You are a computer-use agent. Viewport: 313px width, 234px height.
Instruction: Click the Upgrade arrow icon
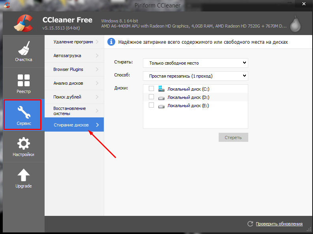[x=24, y=178]
